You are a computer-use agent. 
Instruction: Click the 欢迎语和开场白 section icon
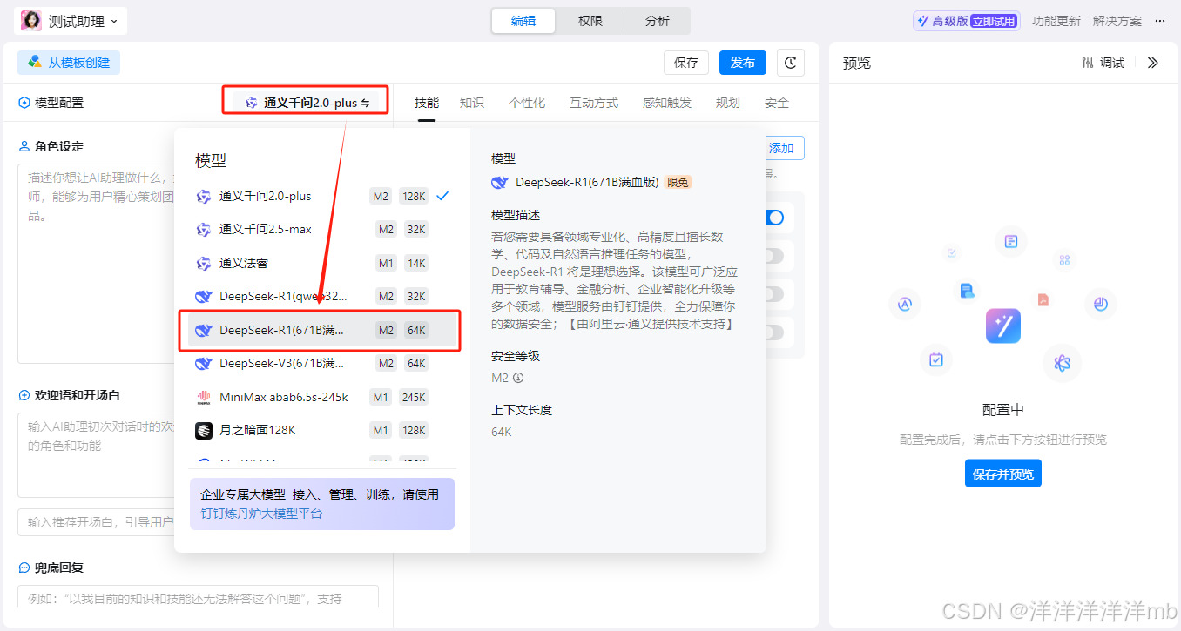(x=24, y=395)
